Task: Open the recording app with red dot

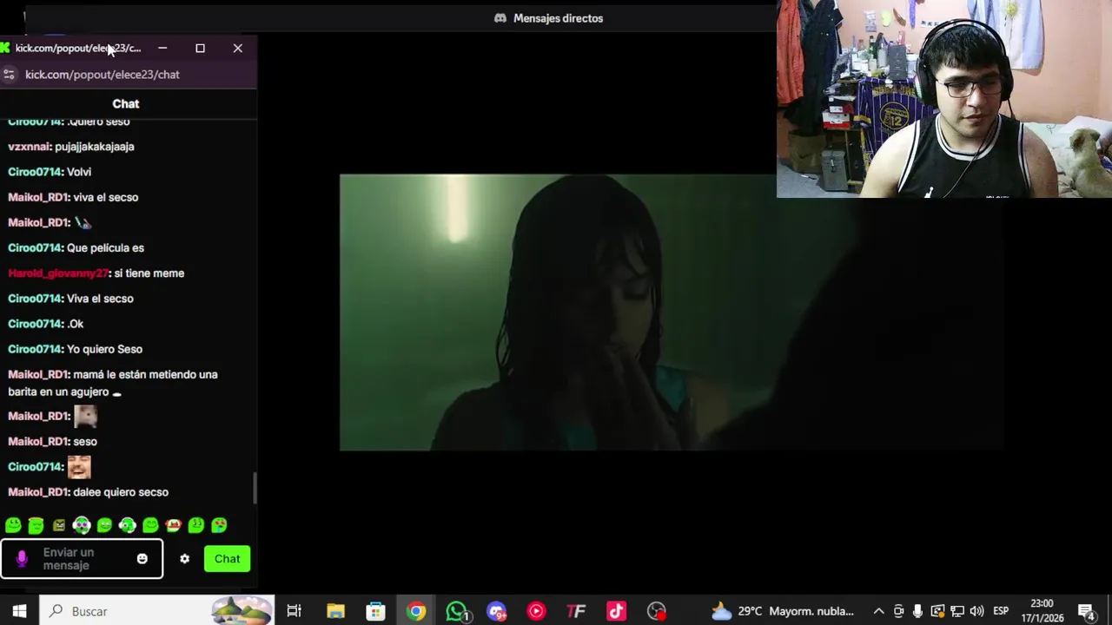Action: pos(657,611)
